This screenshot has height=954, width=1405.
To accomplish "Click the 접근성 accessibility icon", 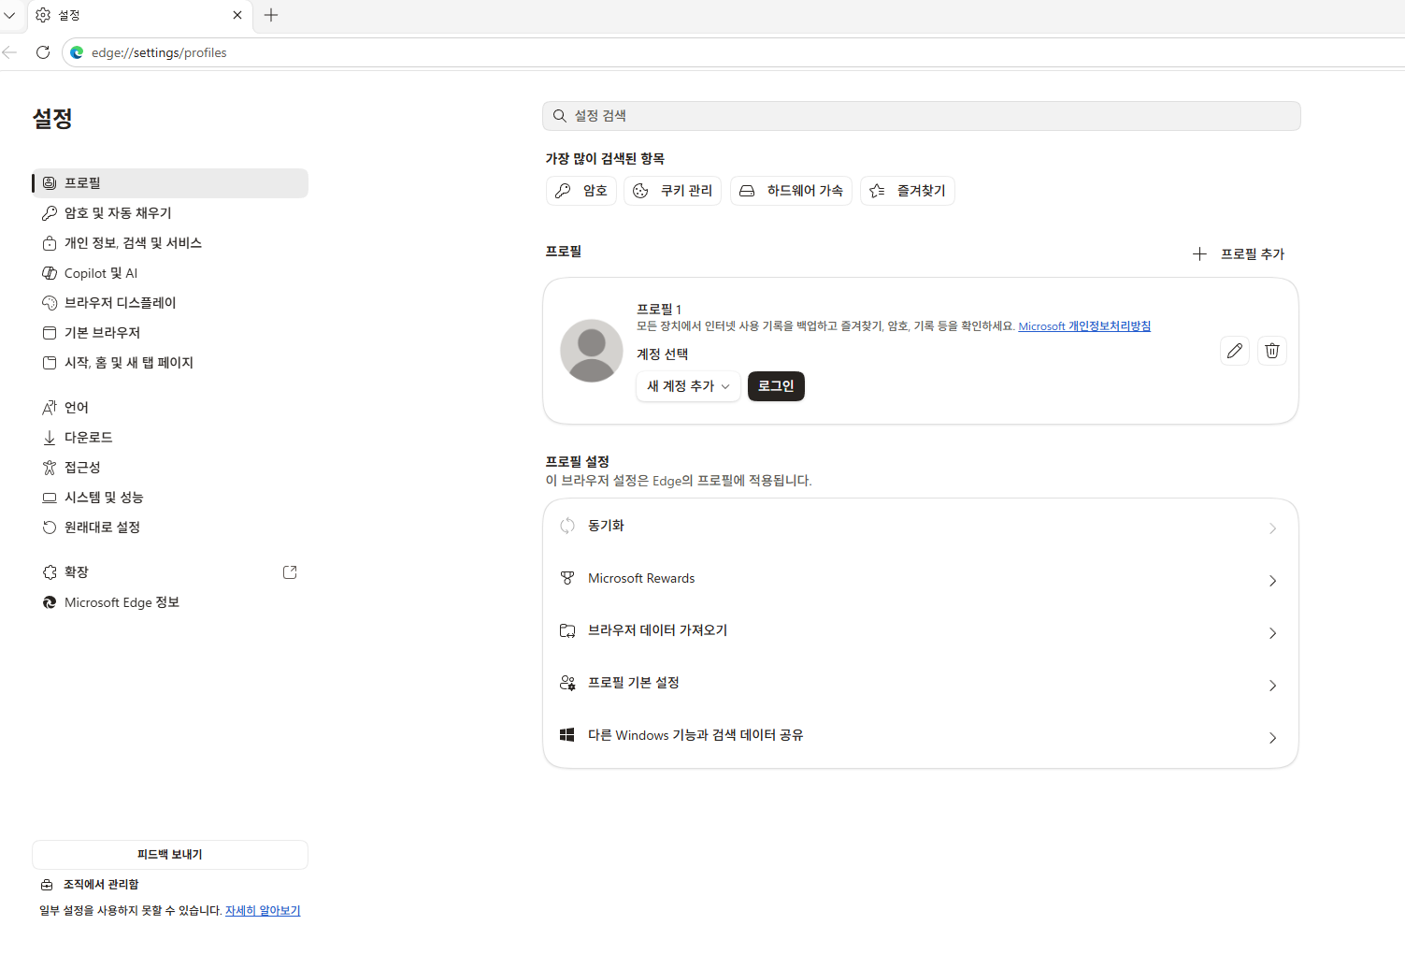I will (50, 468).
